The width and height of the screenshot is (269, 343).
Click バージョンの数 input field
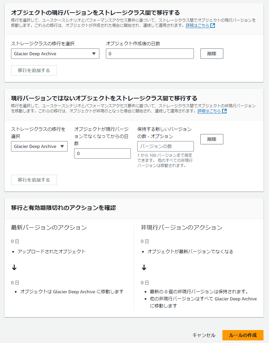coord(165,146)
